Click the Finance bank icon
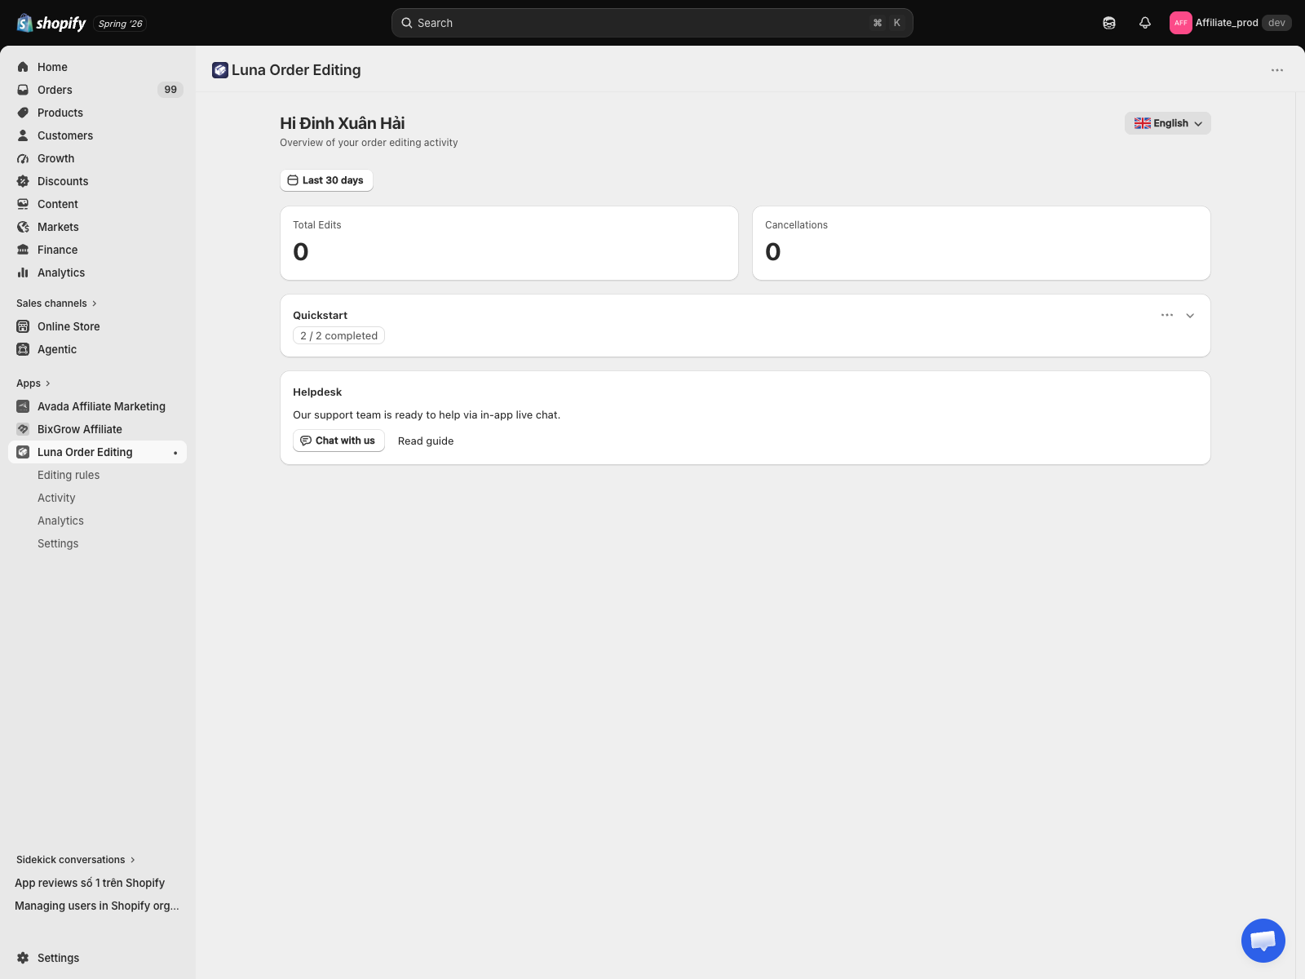The height and width of the screenshot is (979, 1305). (x=23, y=250)
